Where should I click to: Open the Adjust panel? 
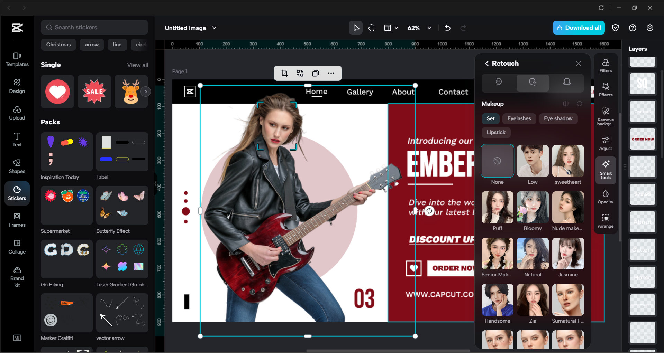605,143
